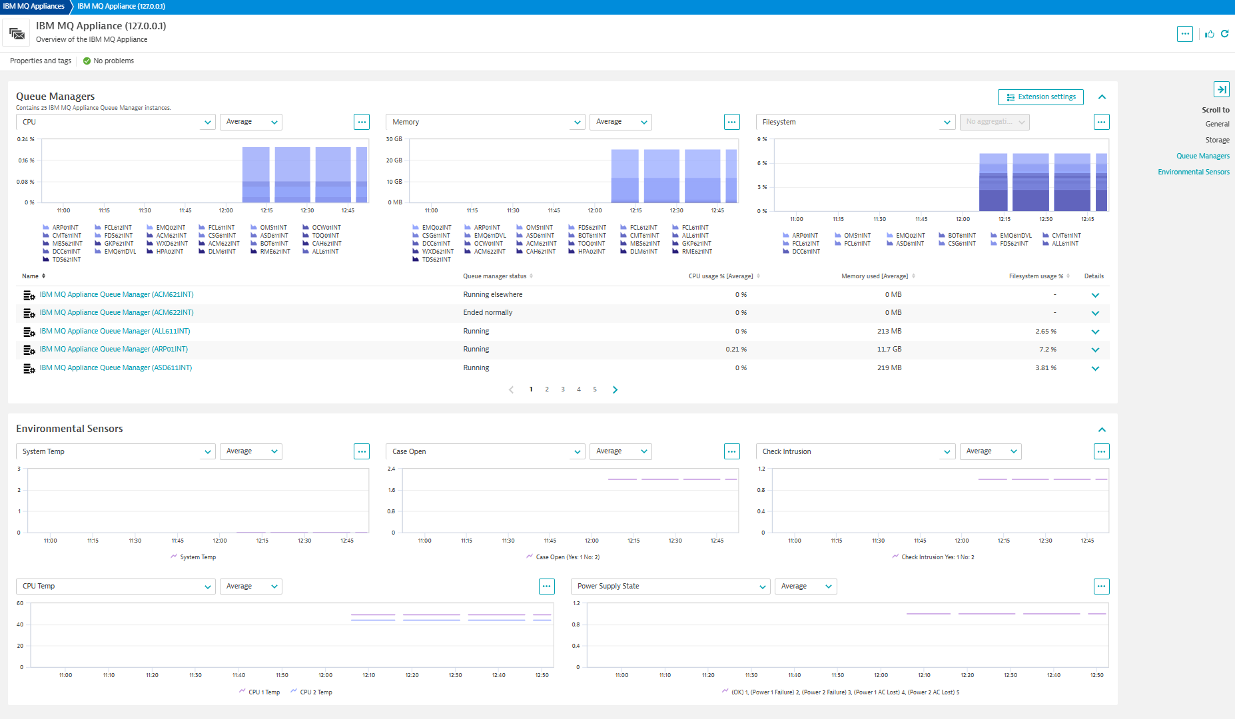This screenshot has height=719, width=1235.
Task: Open CPU chart options menu
Action: tap(362, 122)
